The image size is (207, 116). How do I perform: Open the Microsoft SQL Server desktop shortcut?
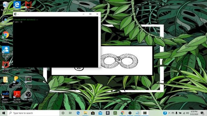coord(17,82)
